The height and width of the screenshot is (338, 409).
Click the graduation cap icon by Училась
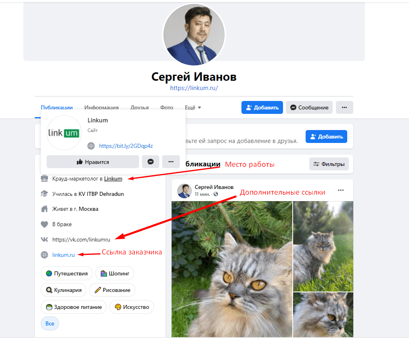pos(44,193)
